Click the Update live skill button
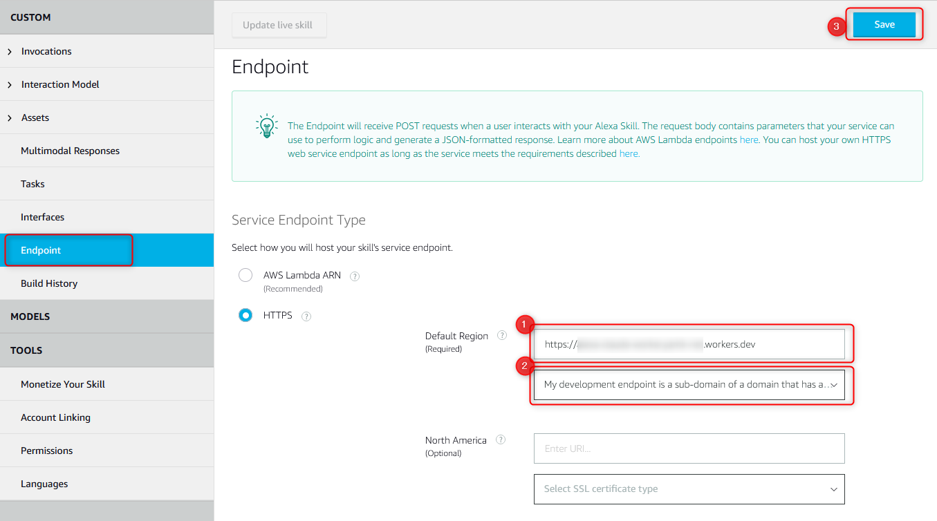The height and width of the screenshot is (521, 937). 278,25
